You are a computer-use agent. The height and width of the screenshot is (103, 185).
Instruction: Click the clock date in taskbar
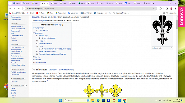tap(176, 100)
